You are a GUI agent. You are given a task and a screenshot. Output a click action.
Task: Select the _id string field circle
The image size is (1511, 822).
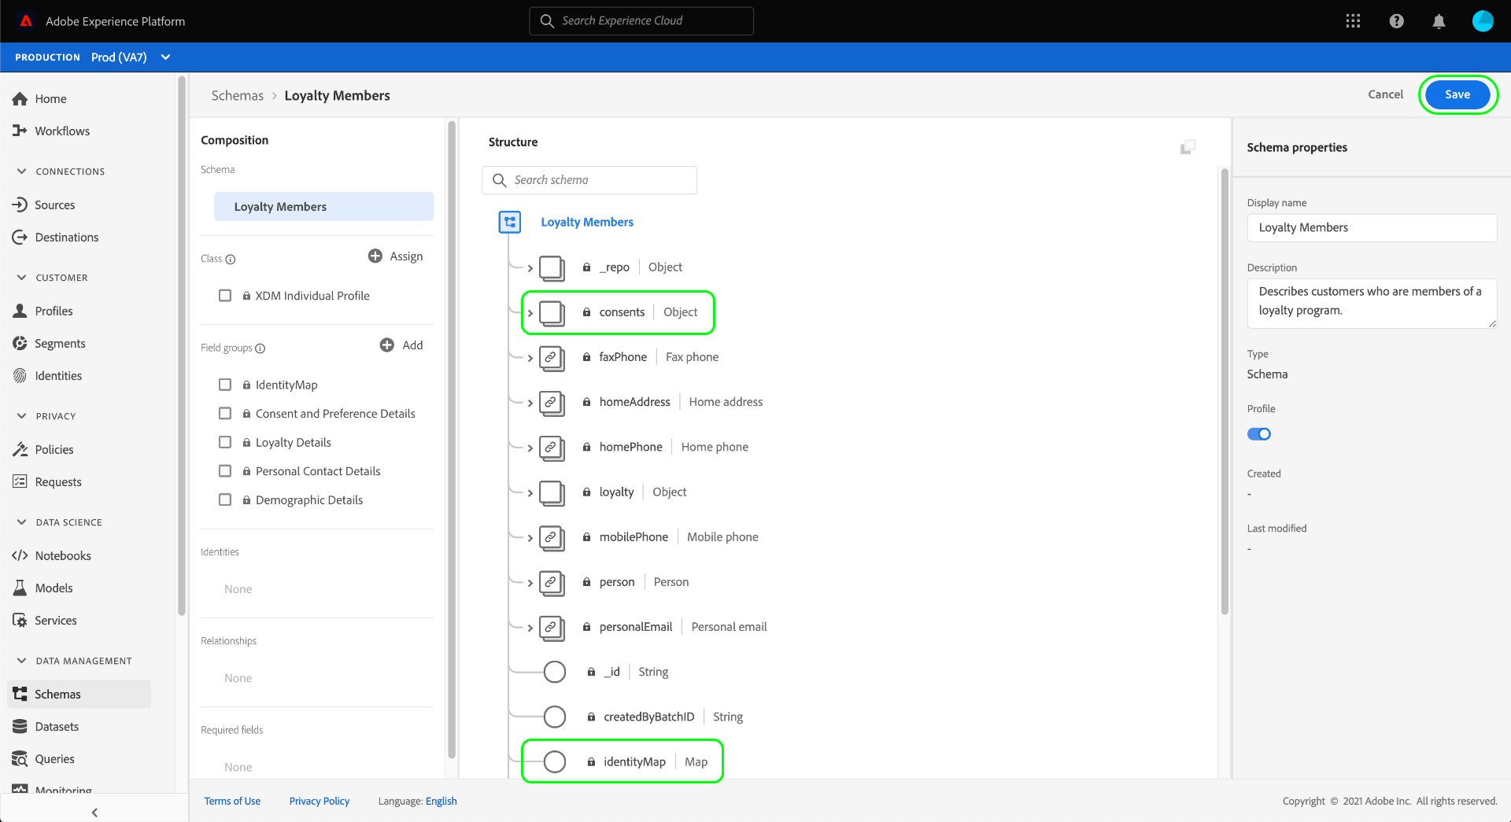tap(555, 672)
